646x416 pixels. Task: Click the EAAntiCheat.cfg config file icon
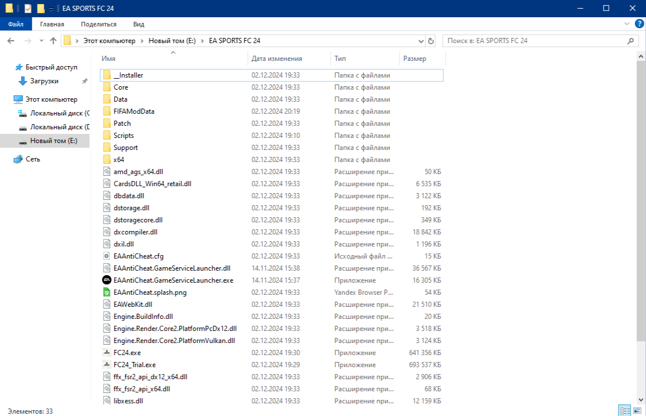[106, 256]
